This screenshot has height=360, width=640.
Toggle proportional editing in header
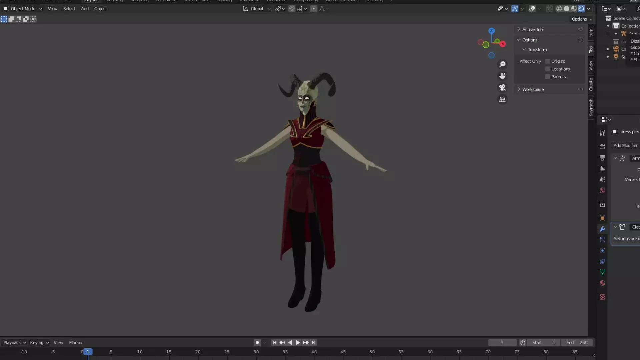[314, 9]
